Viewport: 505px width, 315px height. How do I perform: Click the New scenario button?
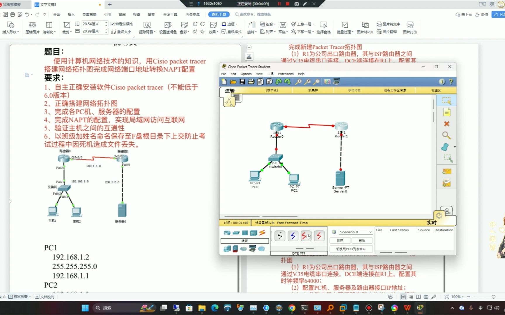[340, 240]
